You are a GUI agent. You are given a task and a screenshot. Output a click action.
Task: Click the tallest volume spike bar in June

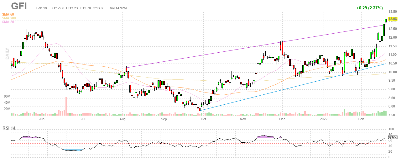click(x=66, y=106)
